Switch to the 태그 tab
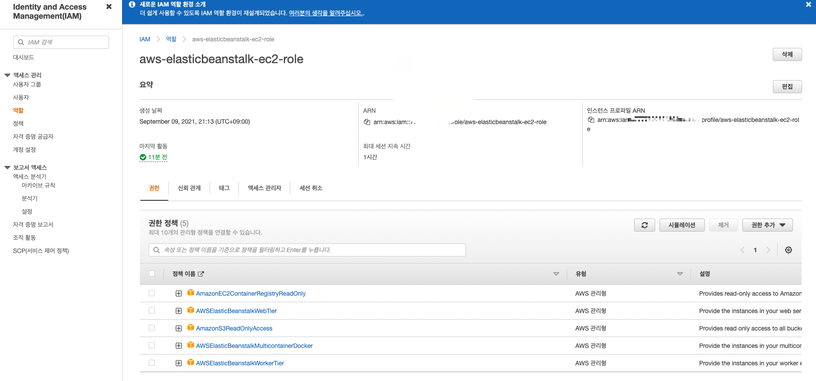The width and height of the screenshot is (816, 381). coord(224,188)
